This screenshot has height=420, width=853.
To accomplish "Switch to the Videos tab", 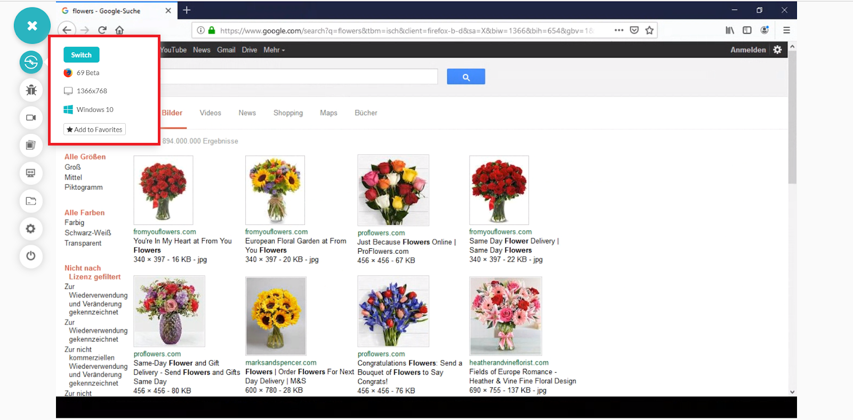I will click(210, 113).
